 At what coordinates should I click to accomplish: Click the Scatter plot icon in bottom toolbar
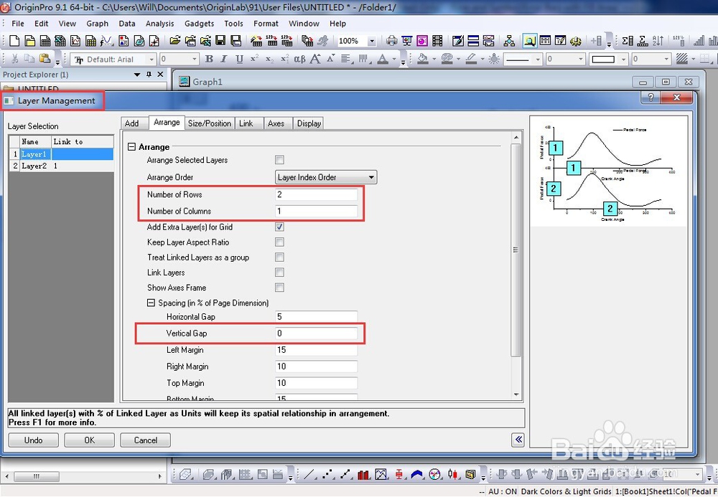(327, 474)
